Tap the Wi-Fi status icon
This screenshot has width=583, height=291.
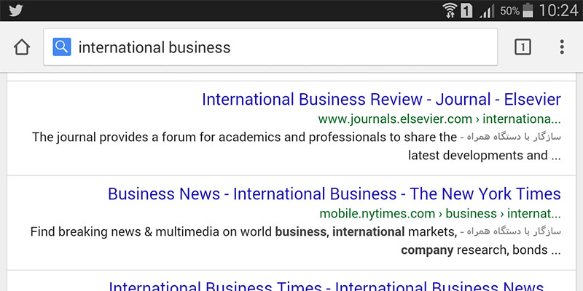coord(450,10)
